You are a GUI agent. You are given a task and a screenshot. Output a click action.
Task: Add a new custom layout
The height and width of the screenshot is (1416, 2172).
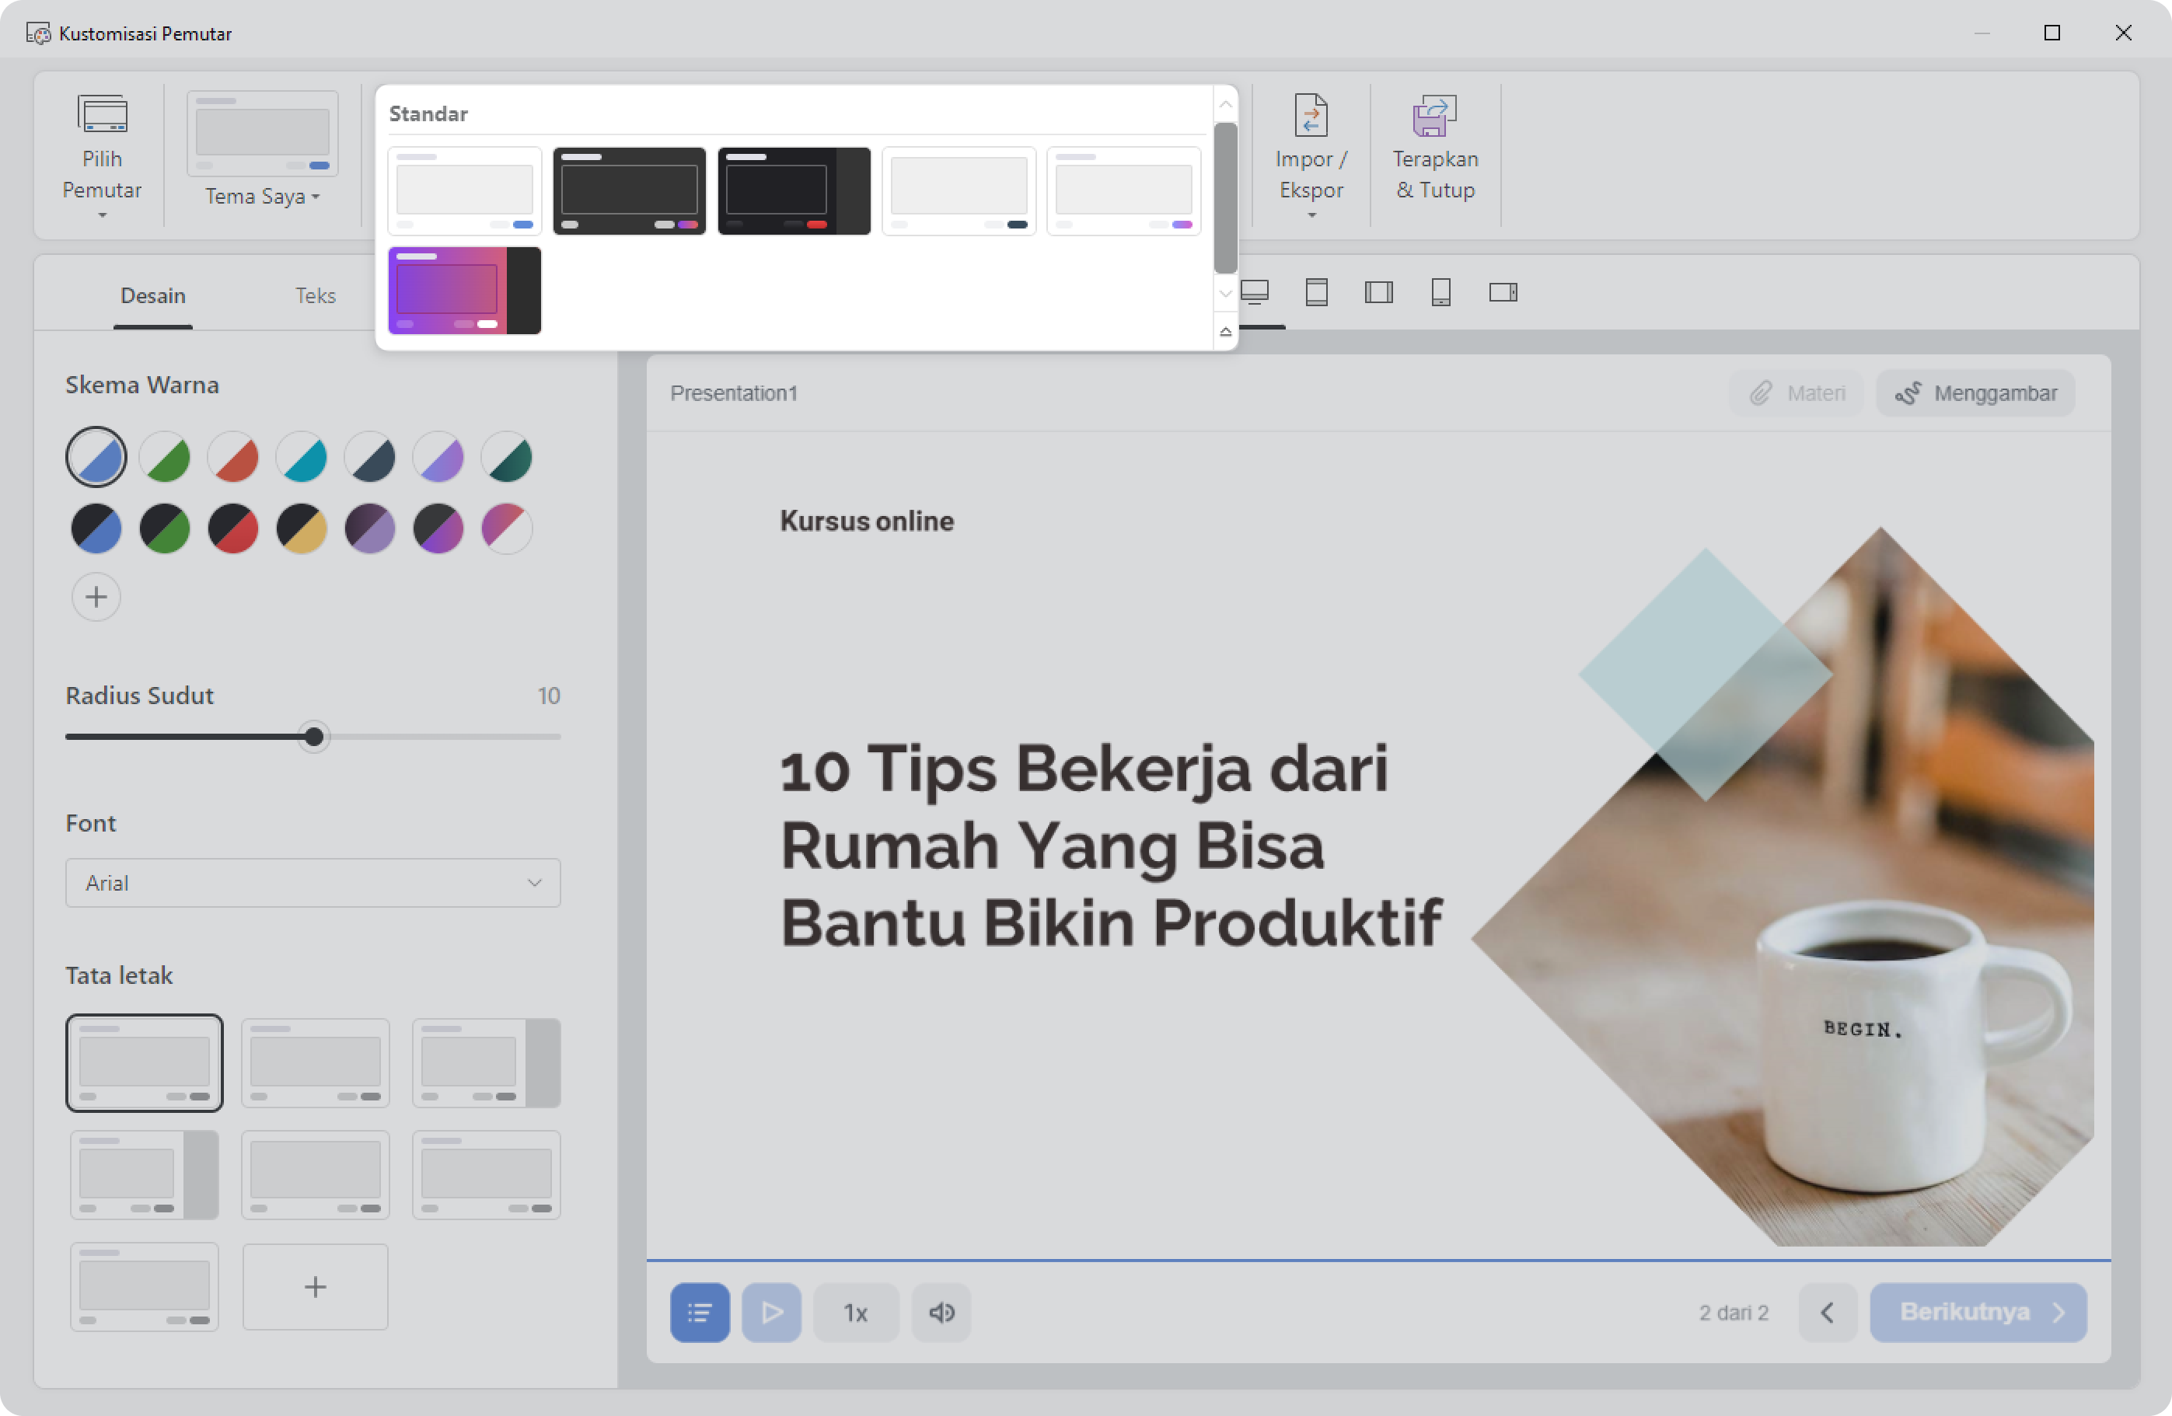tap(315, 1286)
